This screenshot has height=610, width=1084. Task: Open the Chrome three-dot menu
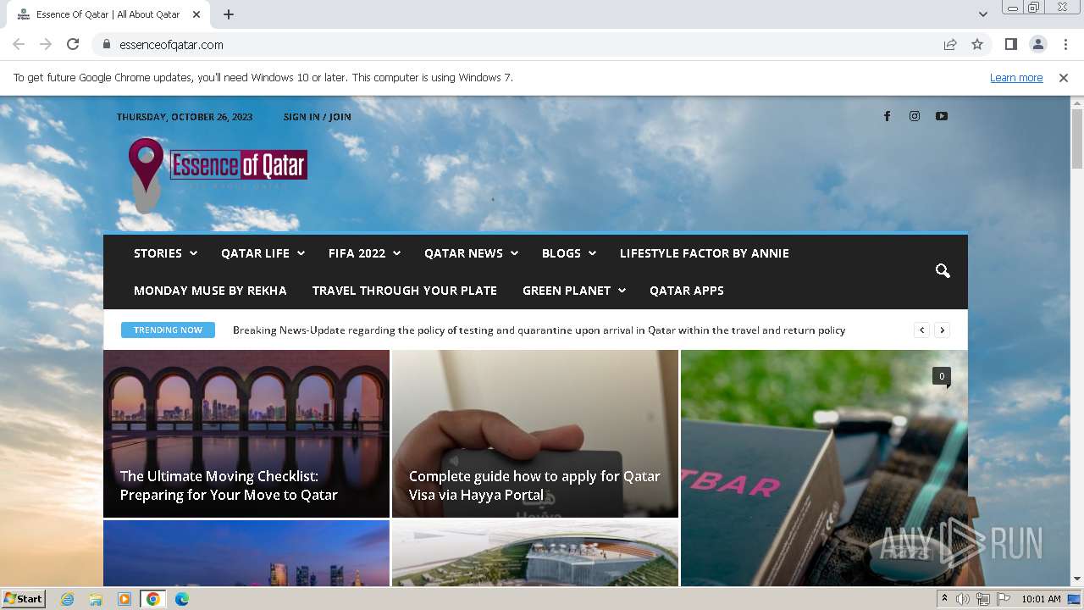pyautogui.click(x=1065, y=44)
